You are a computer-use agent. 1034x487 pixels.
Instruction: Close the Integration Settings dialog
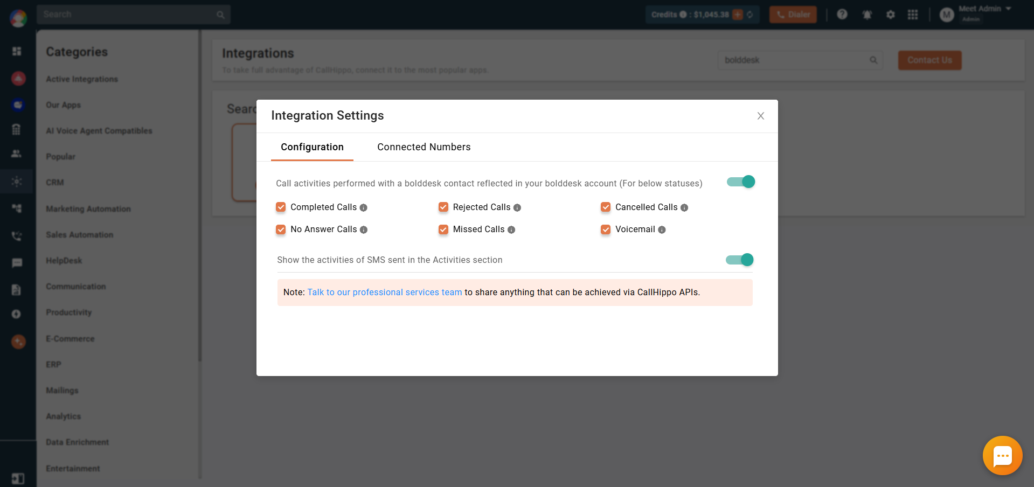pyautogui.click(x=760, y=116)
